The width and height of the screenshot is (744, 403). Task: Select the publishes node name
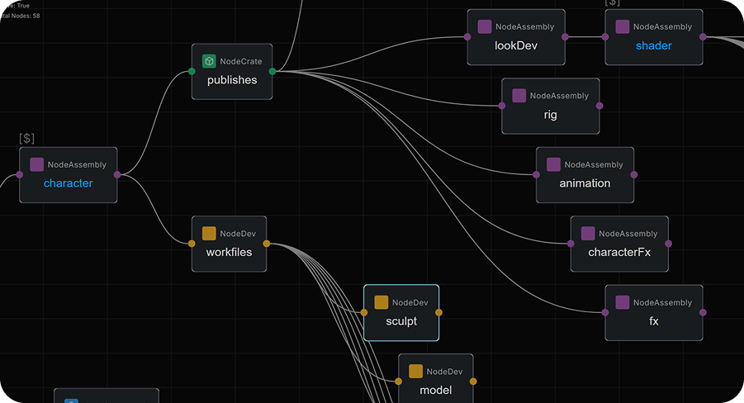[232, 80]
